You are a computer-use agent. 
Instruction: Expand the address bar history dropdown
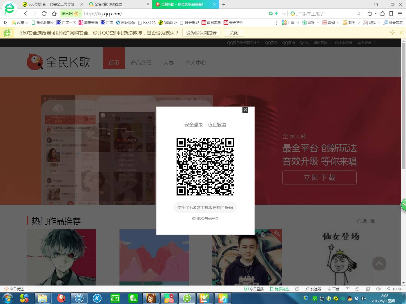(284, 14)
